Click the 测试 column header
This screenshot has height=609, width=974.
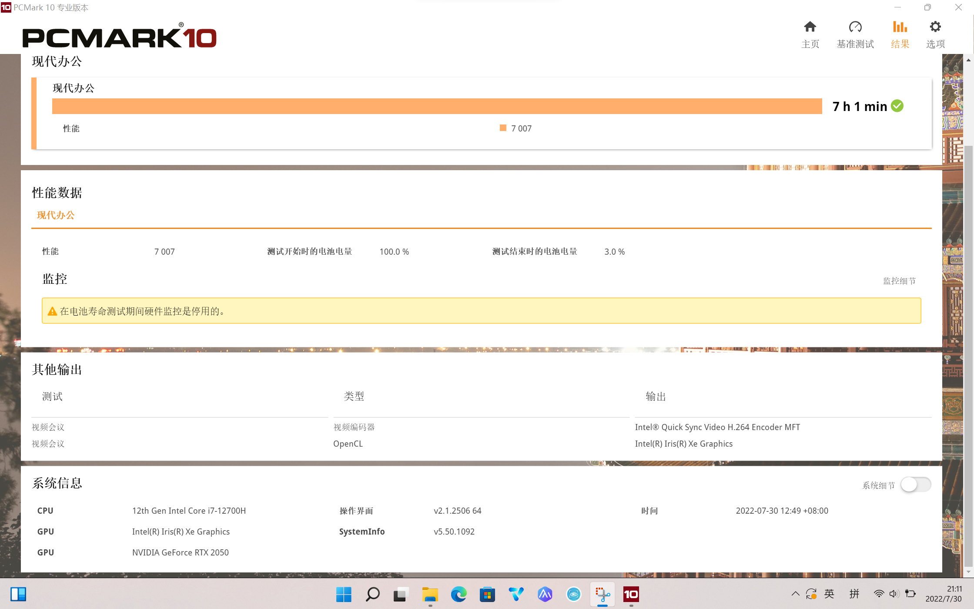52,396
